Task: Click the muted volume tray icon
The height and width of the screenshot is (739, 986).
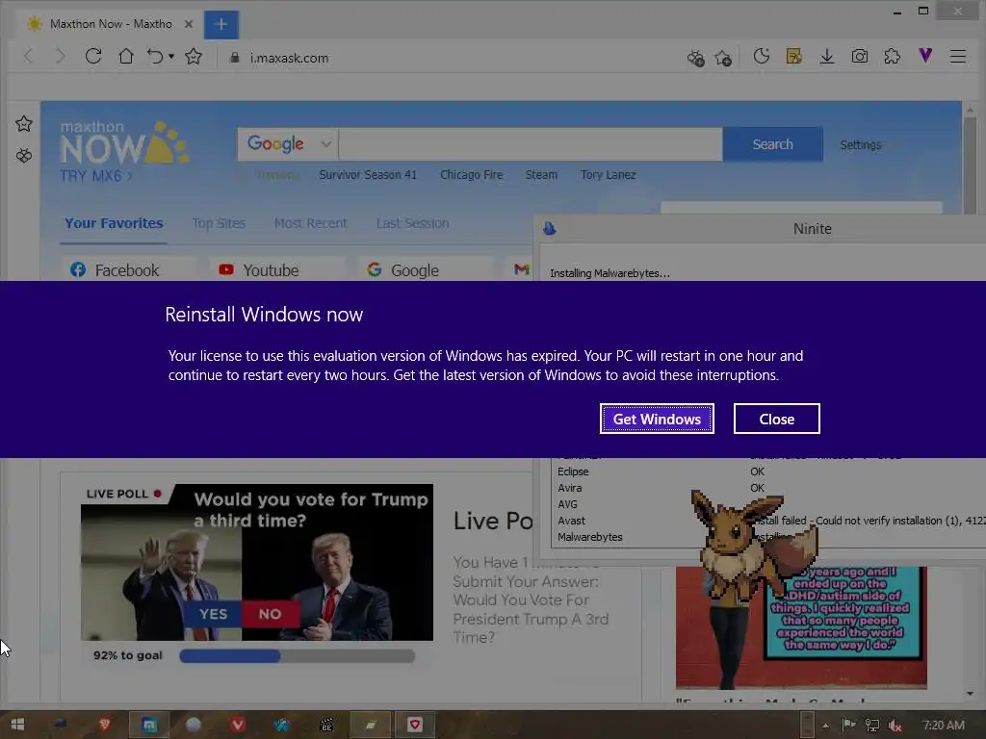Action: pyautogui.click(x=895, y=726)
